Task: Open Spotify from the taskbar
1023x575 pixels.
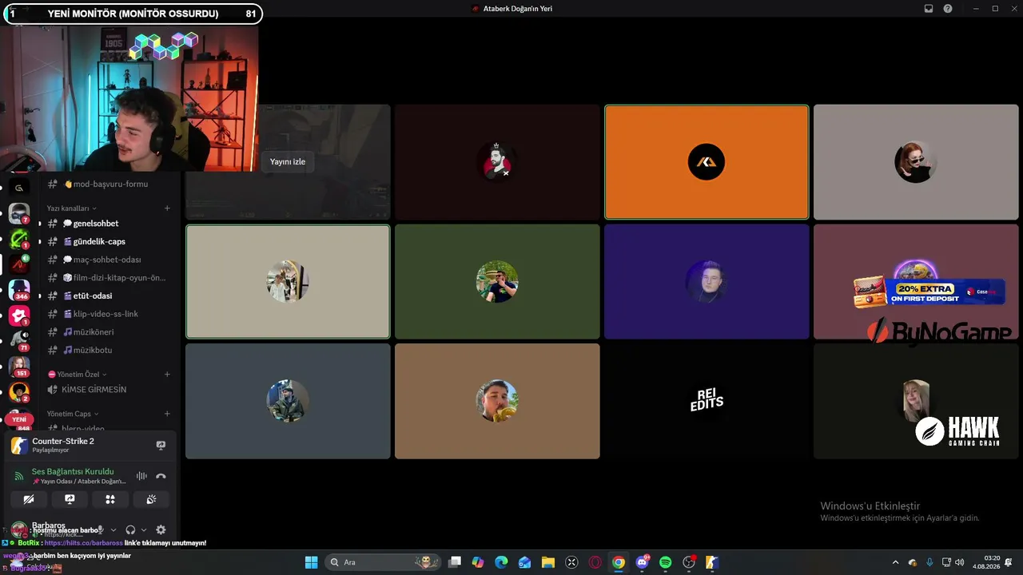Action: [x=666, y=562]
